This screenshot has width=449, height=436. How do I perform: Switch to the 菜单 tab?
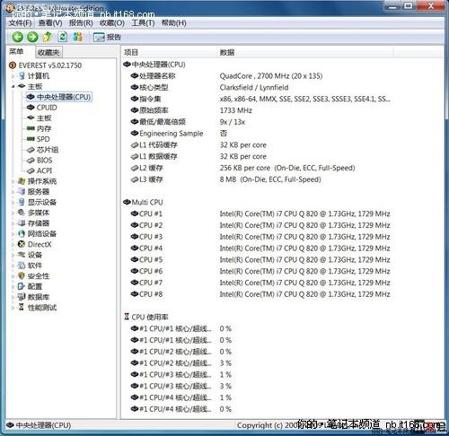tap(16, 52)
